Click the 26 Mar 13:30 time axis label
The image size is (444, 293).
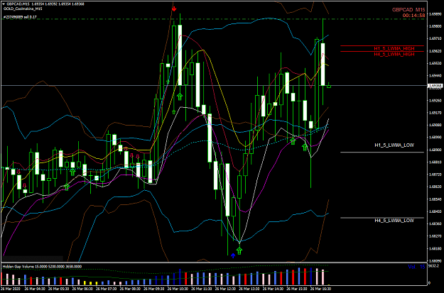point(249,289)
